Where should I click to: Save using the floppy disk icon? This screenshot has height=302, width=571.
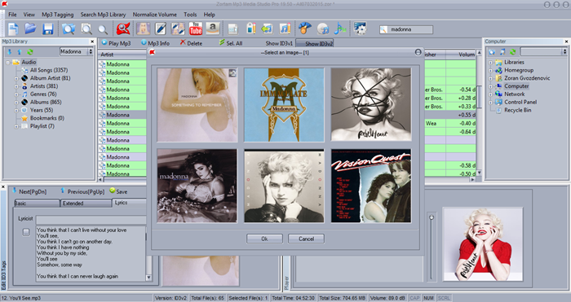coord(47,28)
